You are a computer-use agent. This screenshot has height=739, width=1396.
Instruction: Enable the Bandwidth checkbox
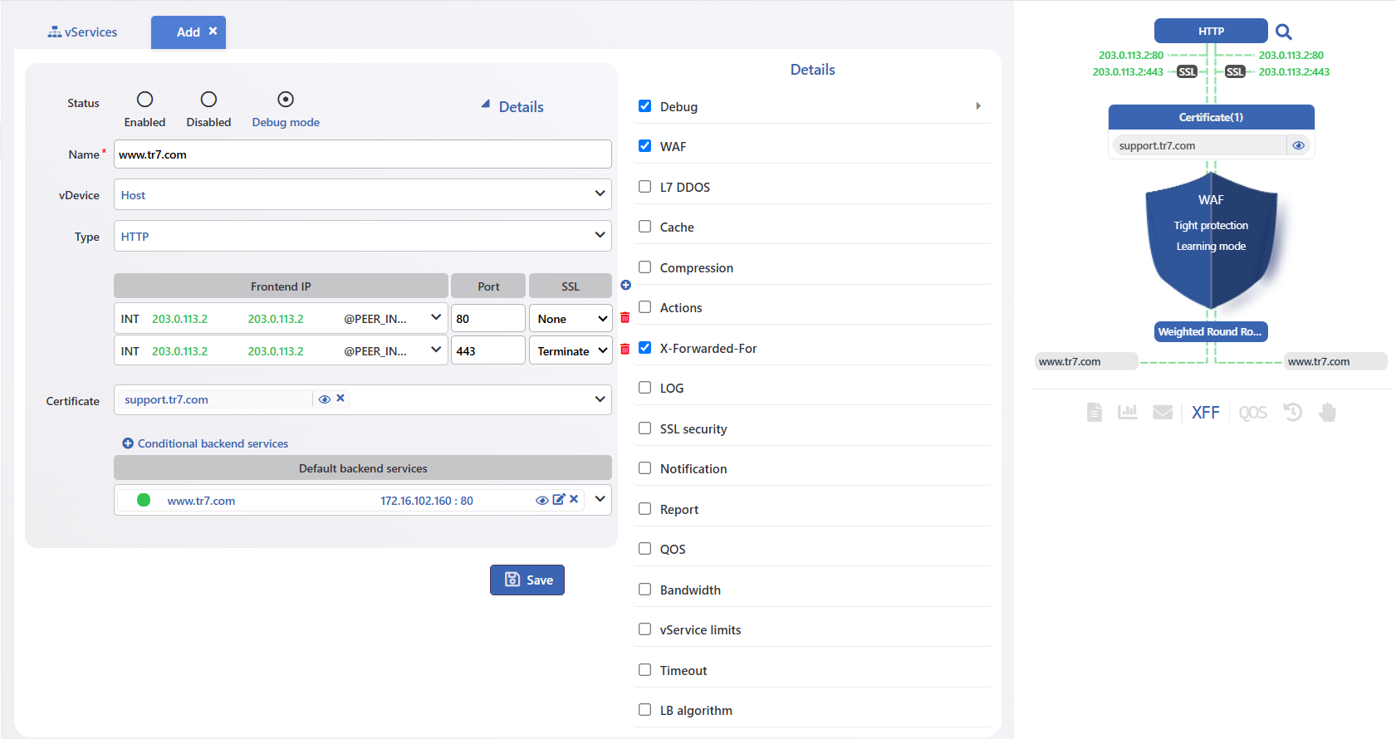(644, 589)
